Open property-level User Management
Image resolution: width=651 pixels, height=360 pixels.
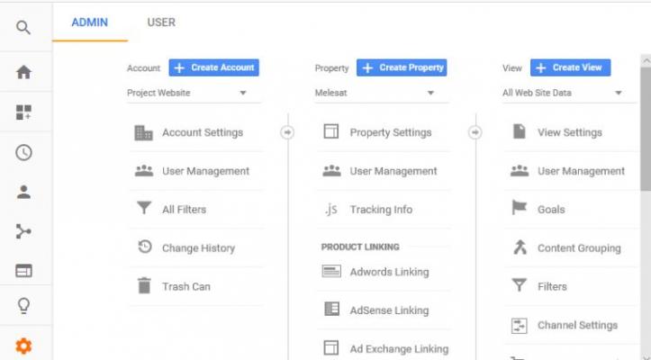393,171
